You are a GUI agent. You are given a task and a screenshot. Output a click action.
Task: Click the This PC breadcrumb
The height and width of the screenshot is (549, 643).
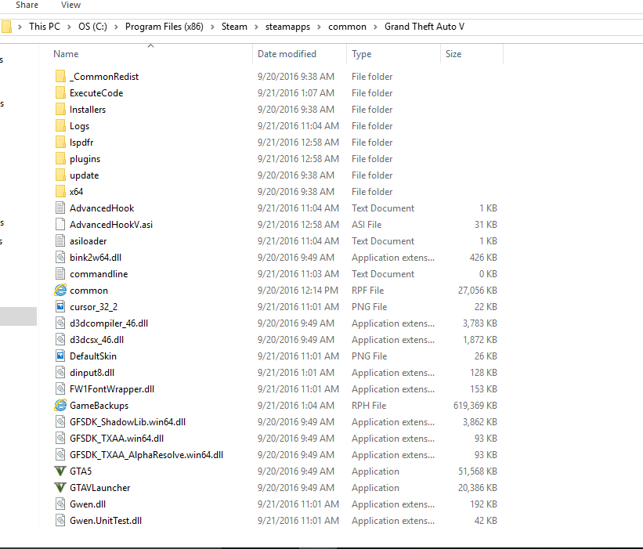[x=45, y=27]
